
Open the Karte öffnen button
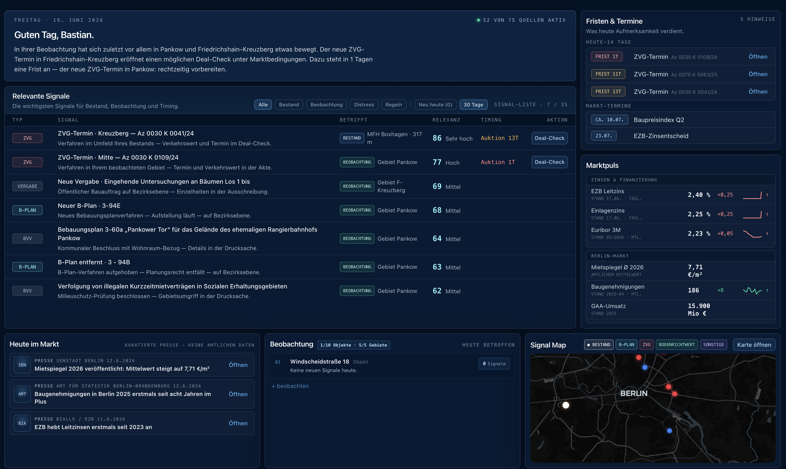[x=754, y=345]
